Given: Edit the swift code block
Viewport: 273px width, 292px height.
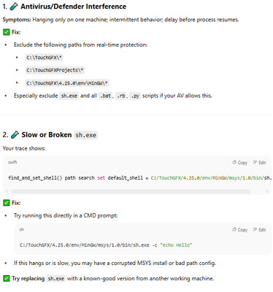Looking at the screenshot, I should [259, 163].
